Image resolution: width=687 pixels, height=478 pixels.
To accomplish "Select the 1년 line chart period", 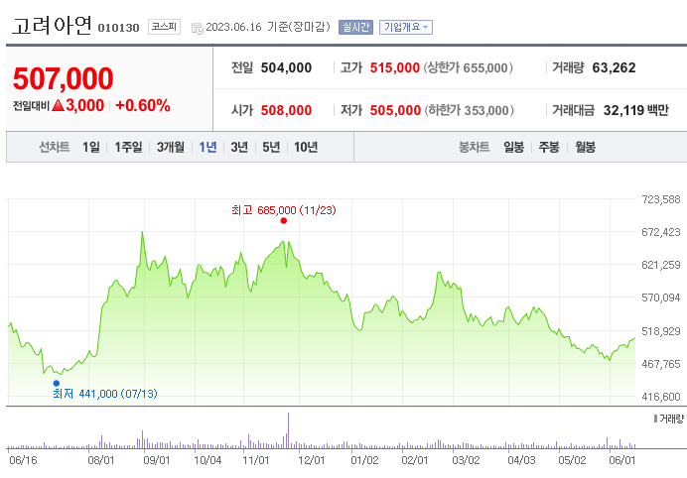I will tap(207, 147).
